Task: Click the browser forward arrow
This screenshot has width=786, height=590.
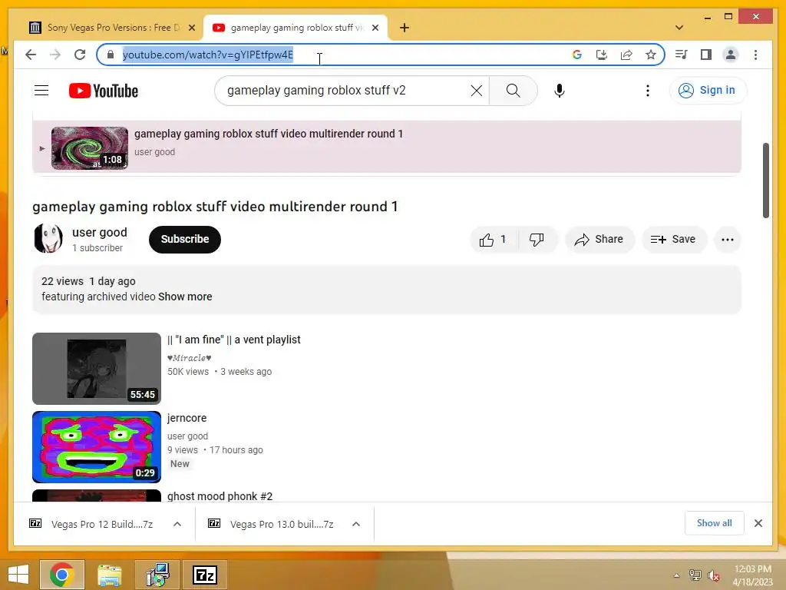Action: (x=55, y=55)
